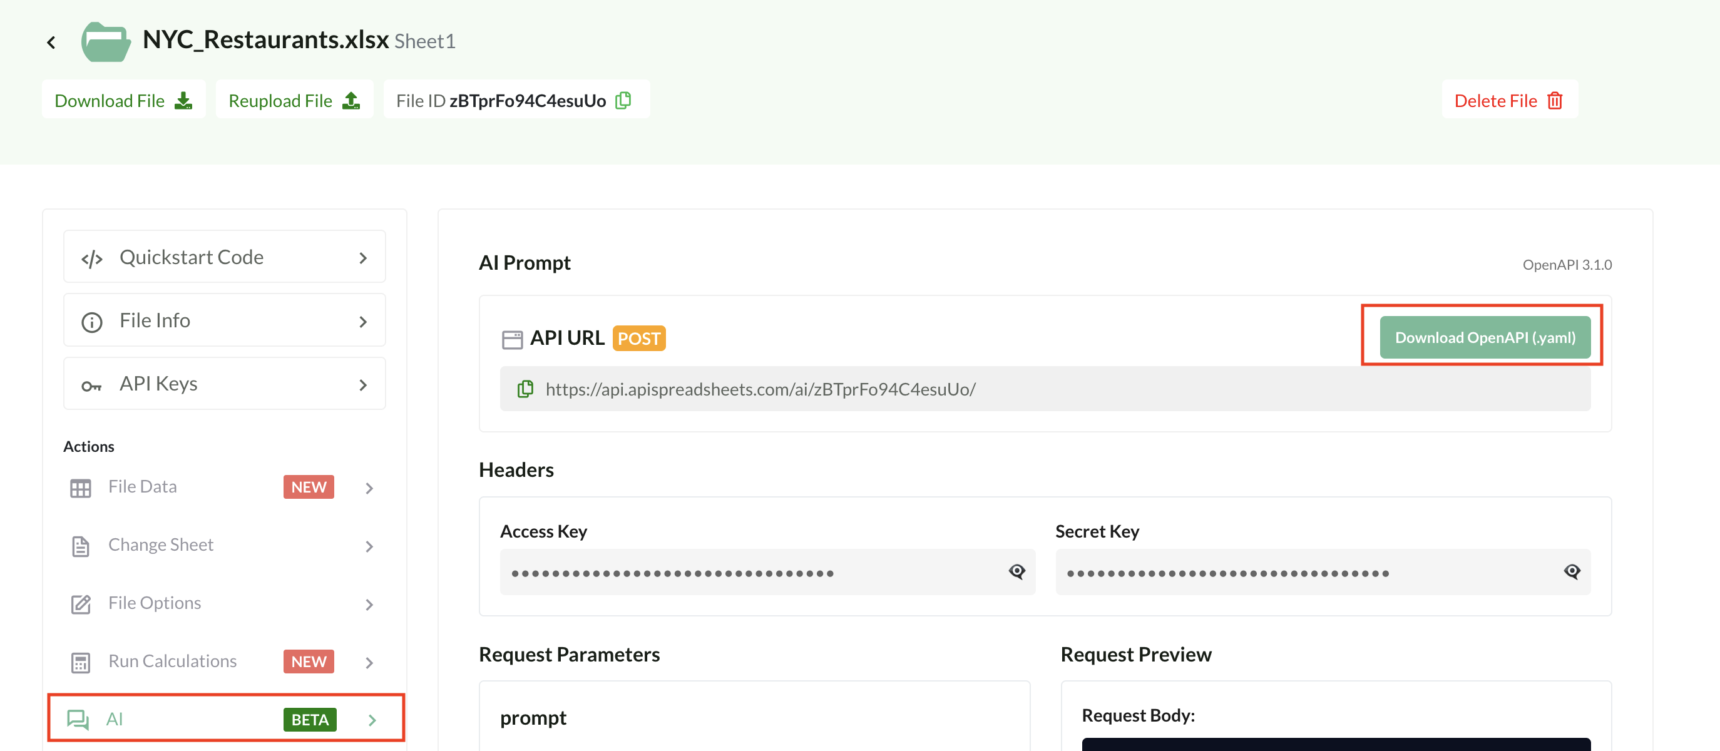Show the Secret Key value
This screenshot has height=751, width=1720.
(x=1572, y=571)
